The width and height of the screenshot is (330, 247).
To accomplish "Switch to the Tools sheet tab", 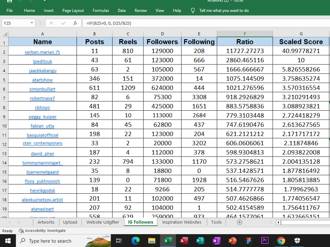I will tap(216, 222).
